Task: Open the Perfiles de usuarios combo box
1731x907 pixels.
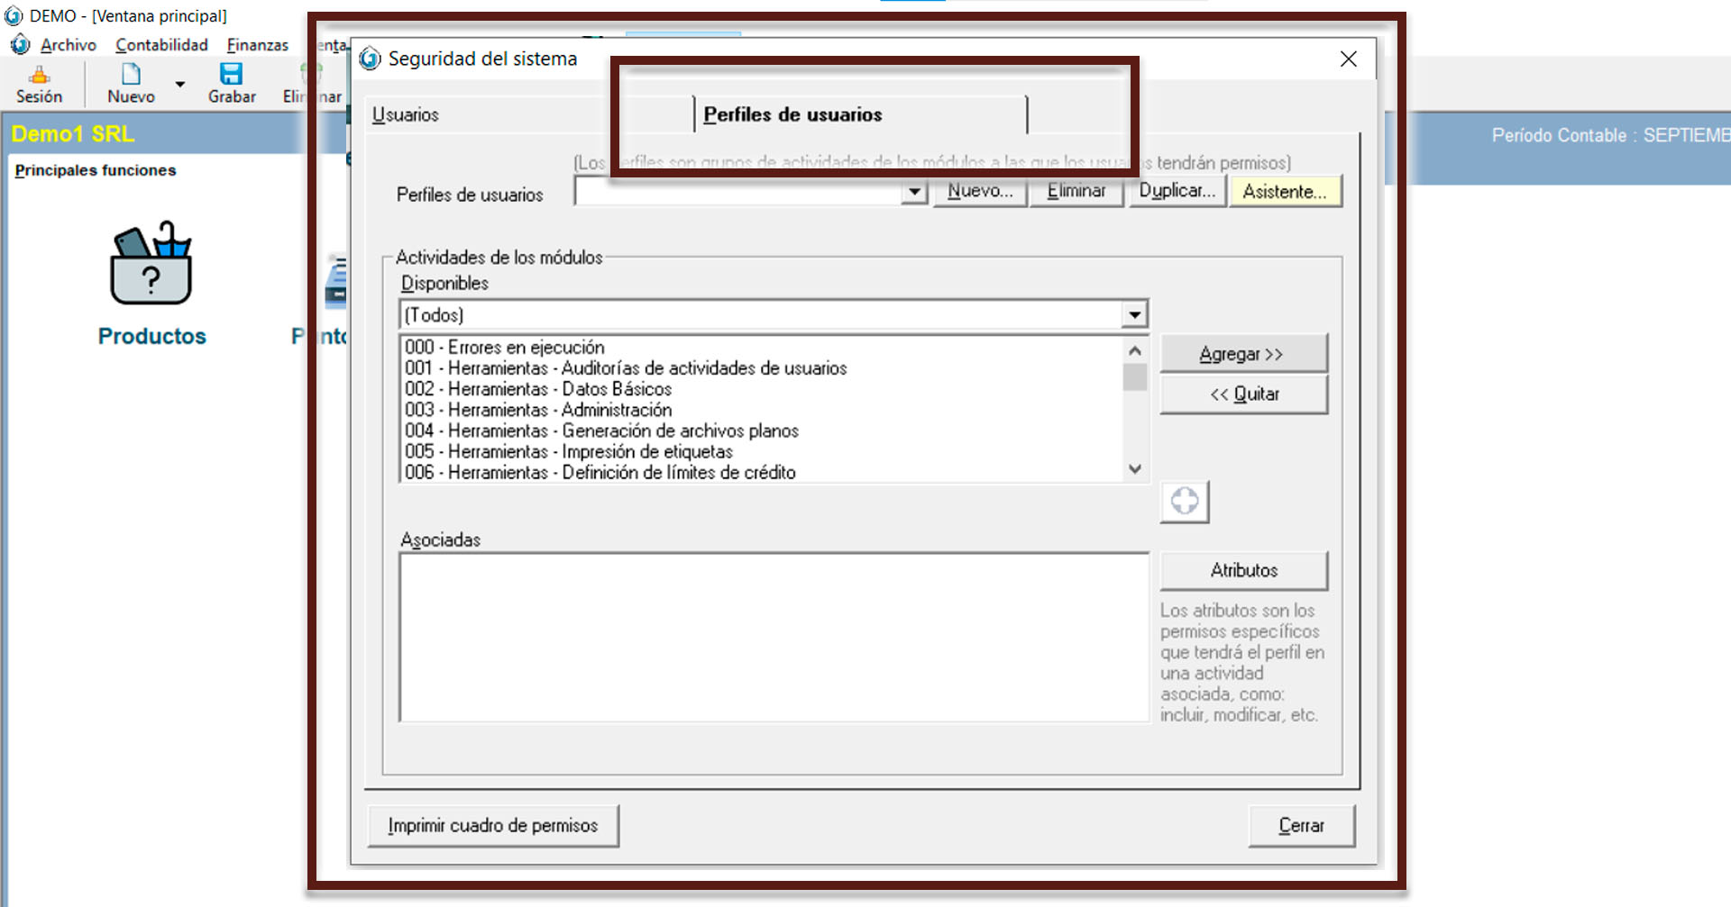Action: click(914, 192)
